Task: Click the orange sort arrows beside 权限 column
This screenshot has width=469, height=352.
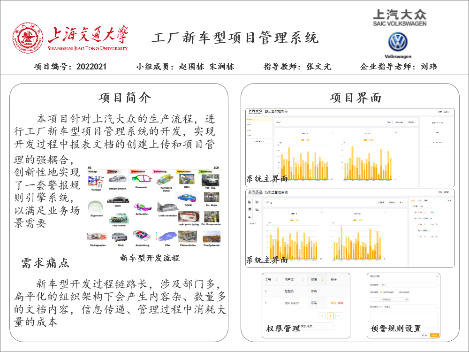Action: click(x=322, y=280)
